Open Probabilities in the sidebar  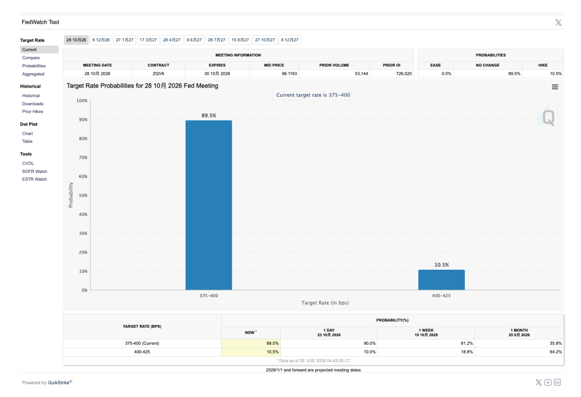coord(34,66)
